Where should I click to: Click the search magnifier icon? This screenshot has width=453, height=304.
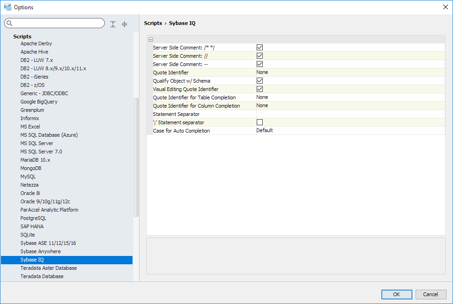point(9,23)
